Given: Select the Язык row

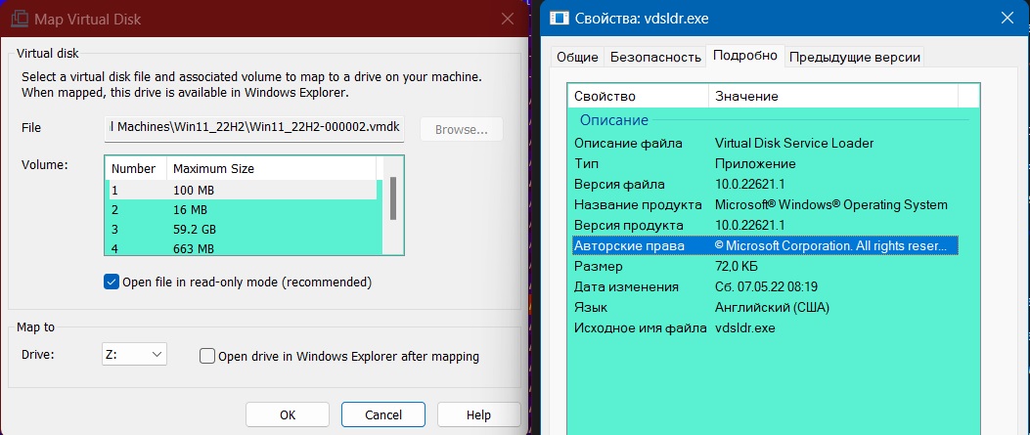Looking at the screenshot, I should 765,307.
